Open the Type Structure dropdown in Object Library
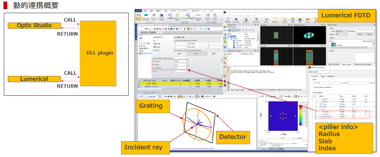 (341, 31)
